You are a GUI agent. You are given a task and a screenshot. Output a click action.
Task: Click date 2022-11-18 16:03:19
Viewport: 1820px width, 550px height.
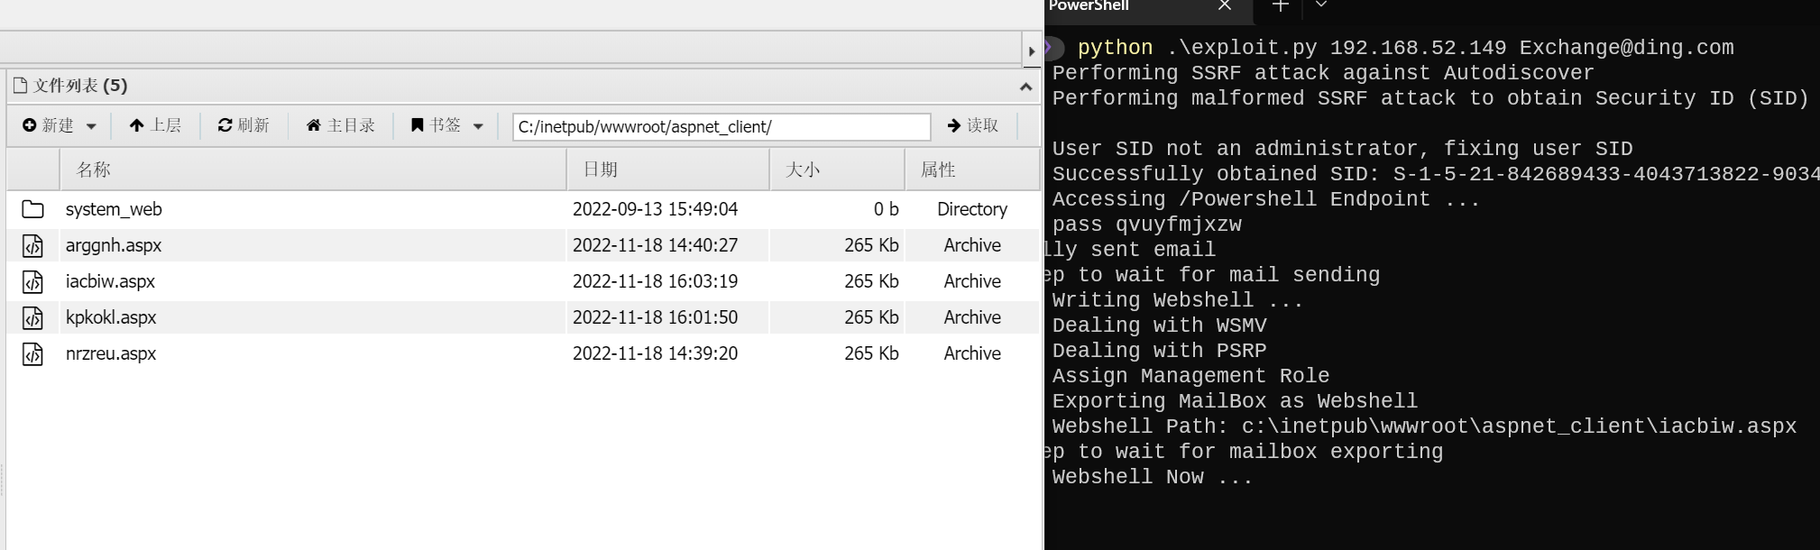655,281
